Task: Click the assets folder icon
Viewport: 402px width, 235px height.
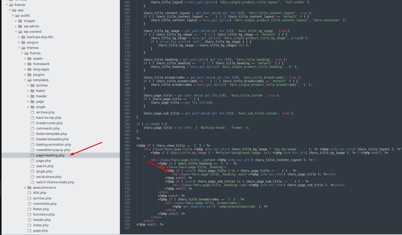Action: [x=30, y=59]
